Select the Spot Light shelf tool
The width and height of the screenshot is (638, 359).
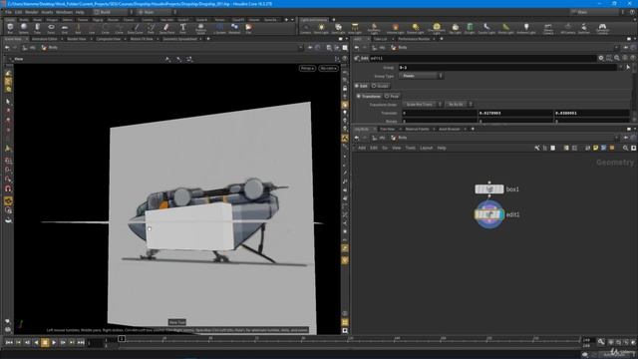coord(338,28)
